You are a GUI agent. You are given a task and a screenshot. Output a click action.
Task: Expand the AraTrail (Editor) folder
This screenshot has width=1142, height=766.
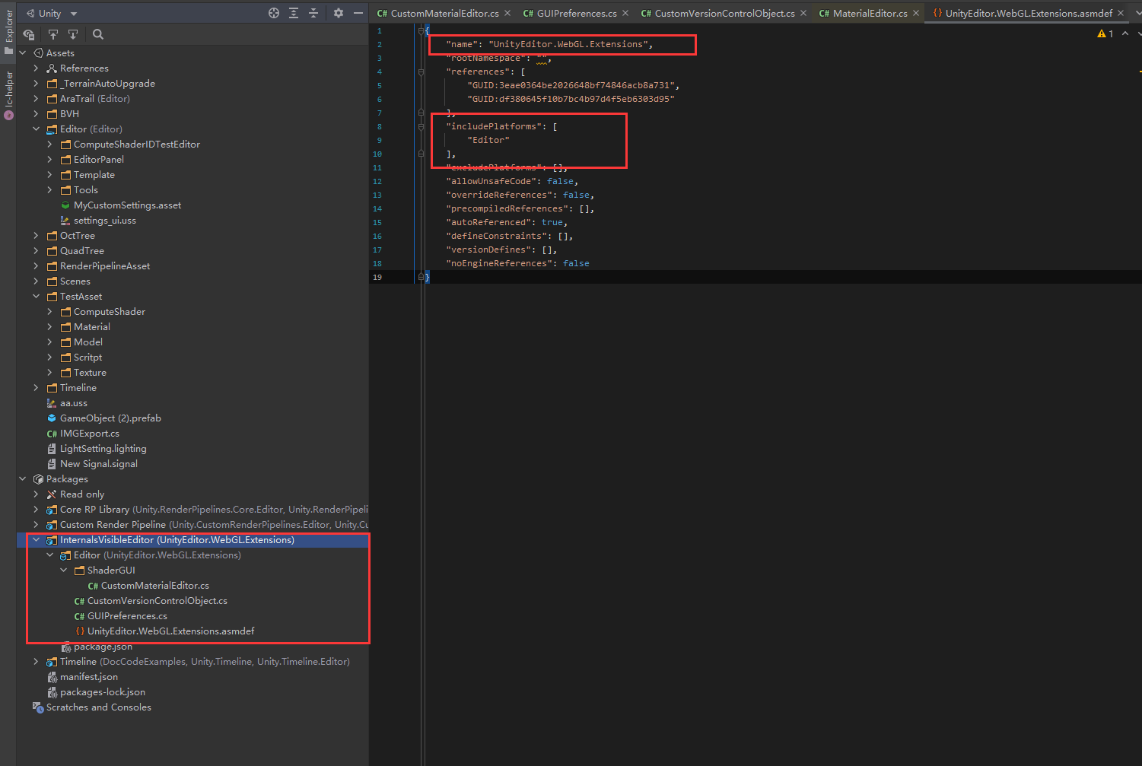click(x=36, y=99)
